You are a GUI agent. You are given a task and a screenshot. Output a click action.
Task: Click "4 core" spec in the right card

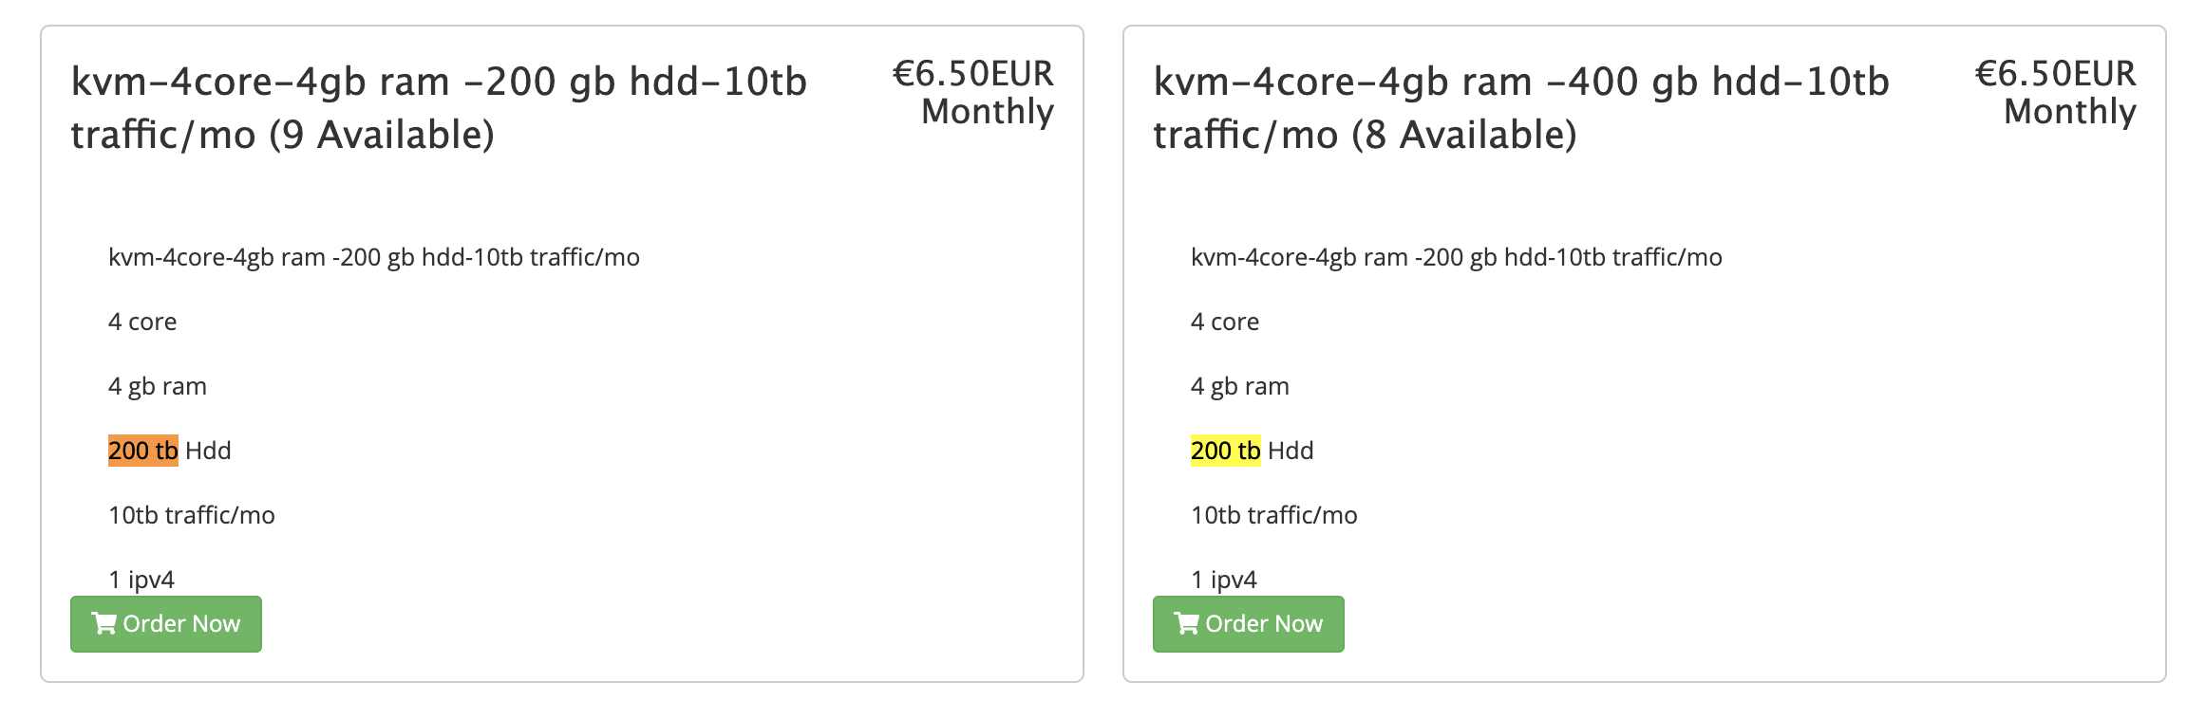point(1225,322)
